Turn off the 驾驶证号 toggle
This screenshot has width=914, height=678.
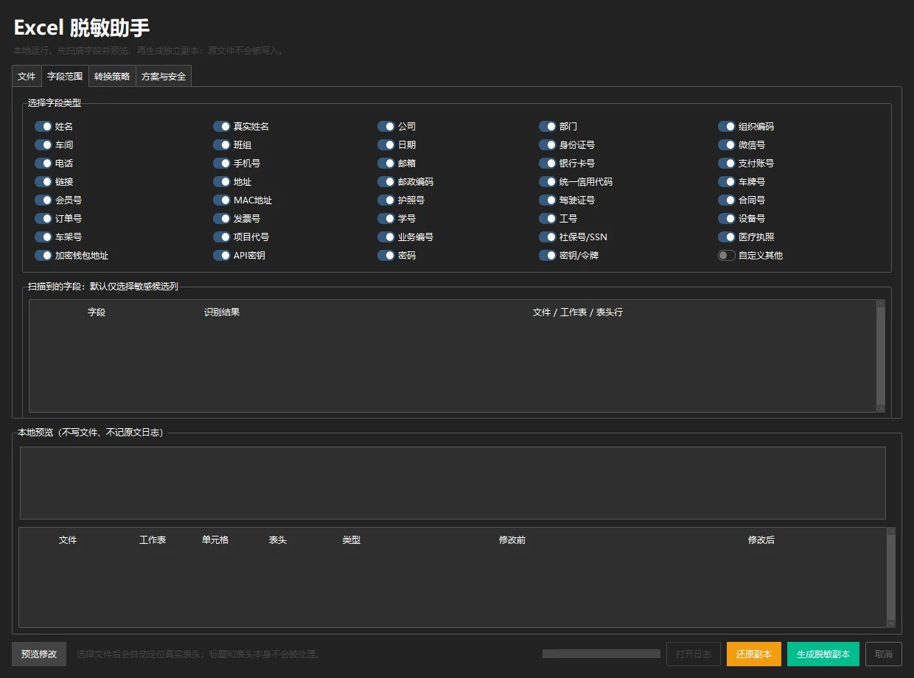pyautogui.click(x=548, y=200)
